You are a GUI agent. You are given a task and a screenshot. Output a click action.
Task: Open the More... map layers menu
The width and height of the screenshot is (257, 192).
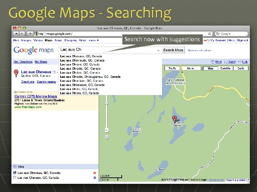191,68
